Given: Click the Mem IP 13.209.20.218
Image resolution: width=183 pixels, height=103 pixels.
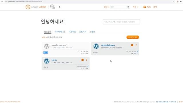Looking at the screenshot, I should pyautogui.click(x=82, y=66).
